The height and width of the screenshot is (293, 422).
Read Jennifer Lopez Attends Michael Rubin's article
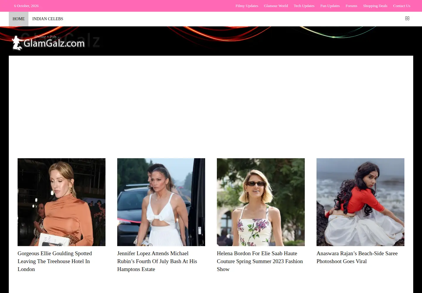157,261
